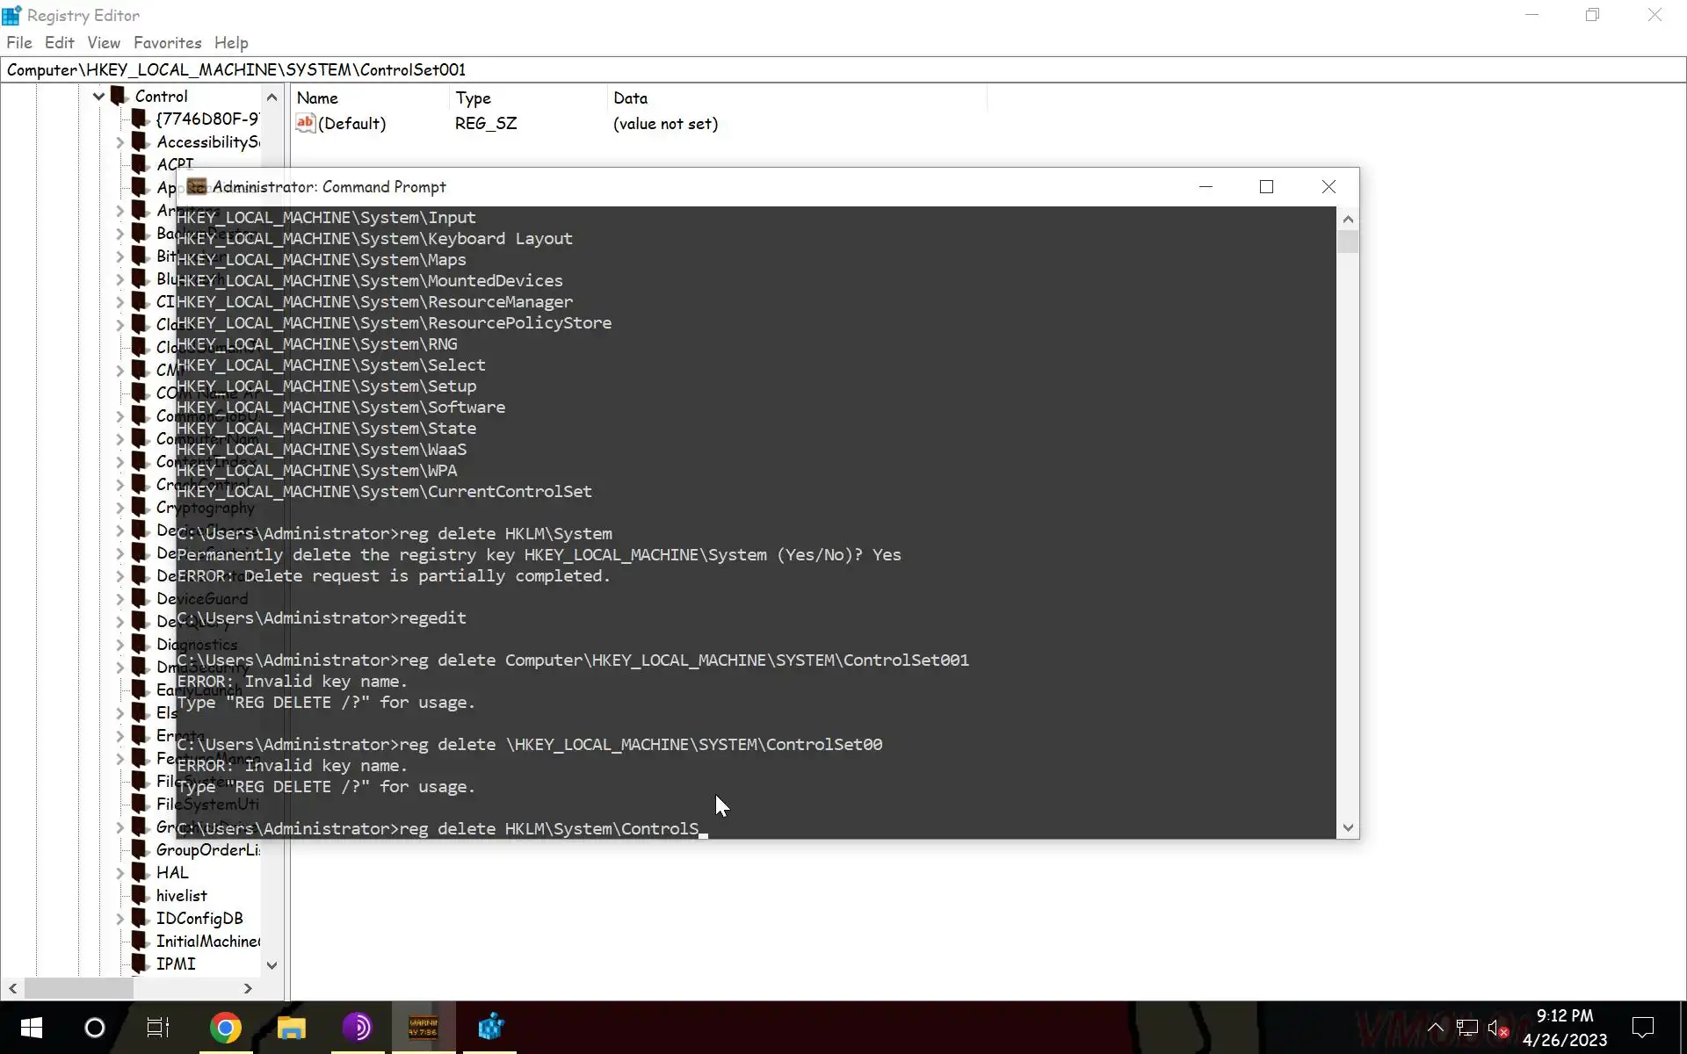Select the hivelist registry key
The width and height of the screenshot is (1687, 1054).
(181, 895)
